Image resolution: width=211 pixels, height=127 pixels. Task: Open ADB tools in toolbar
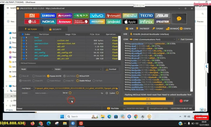(x=129, y=29)
